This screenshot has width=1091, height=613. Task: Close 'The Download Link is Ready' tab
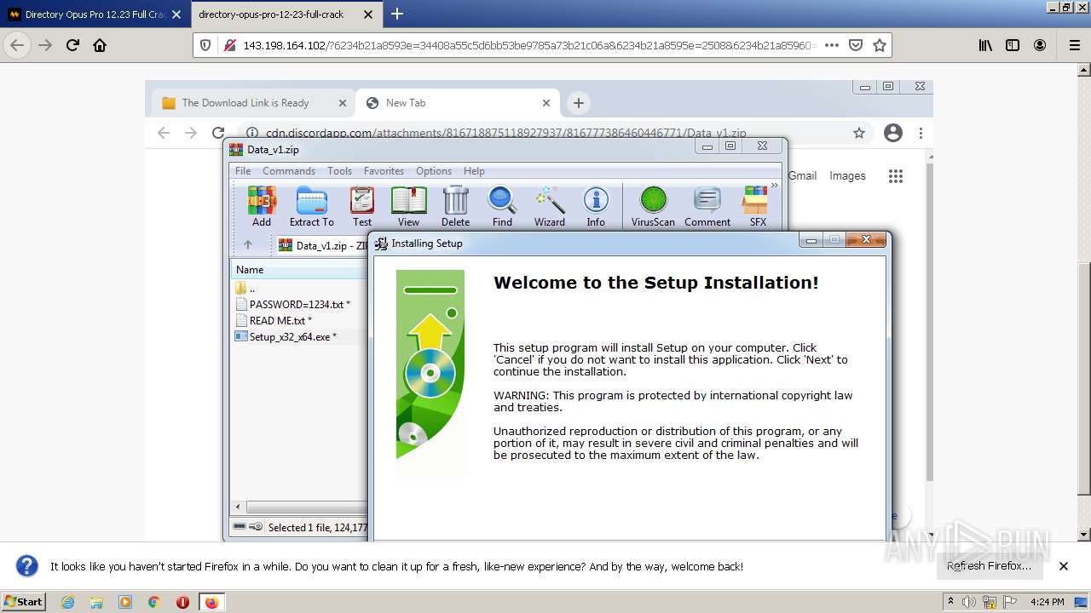coord(343,103)
